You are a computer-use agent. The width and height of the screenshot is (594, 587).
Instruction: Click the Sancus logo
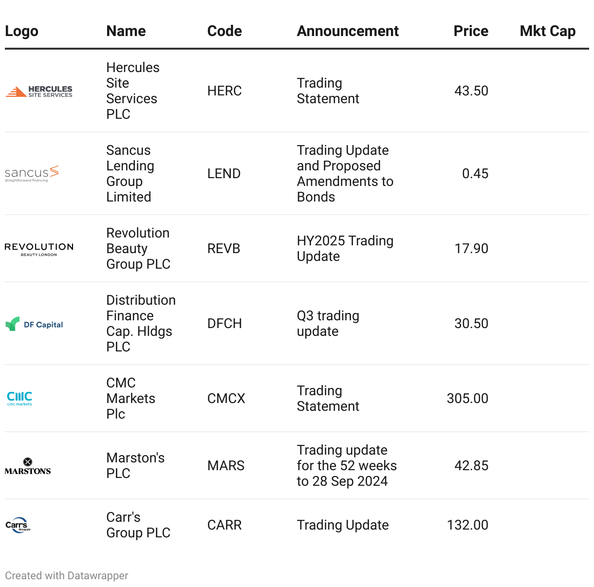coord(32,174)
